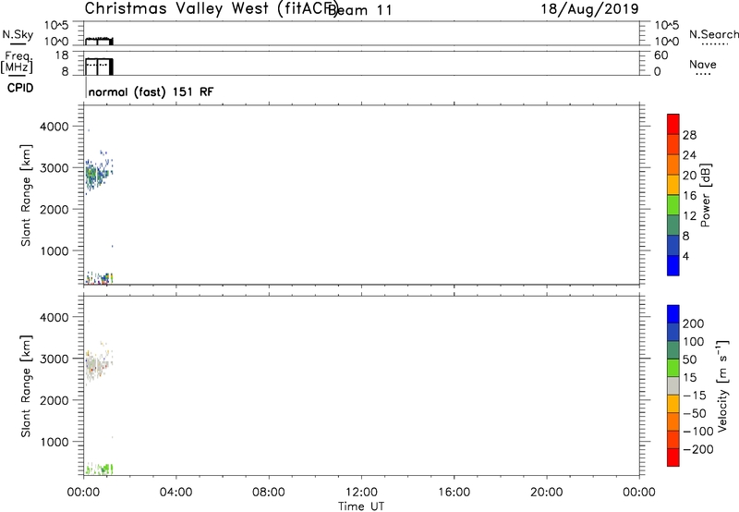Click the gray scatter cluster near 3000 km in velocity panel
Image resolution: width=739 pixels, height=512 pixels.
click(x=97, y=365)
